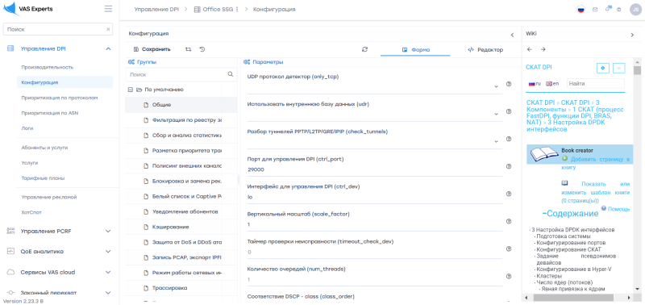This screenshot has width=645, height=305.
Task: Click Добавить страницу в книгу link
Action: coord(596,162)
